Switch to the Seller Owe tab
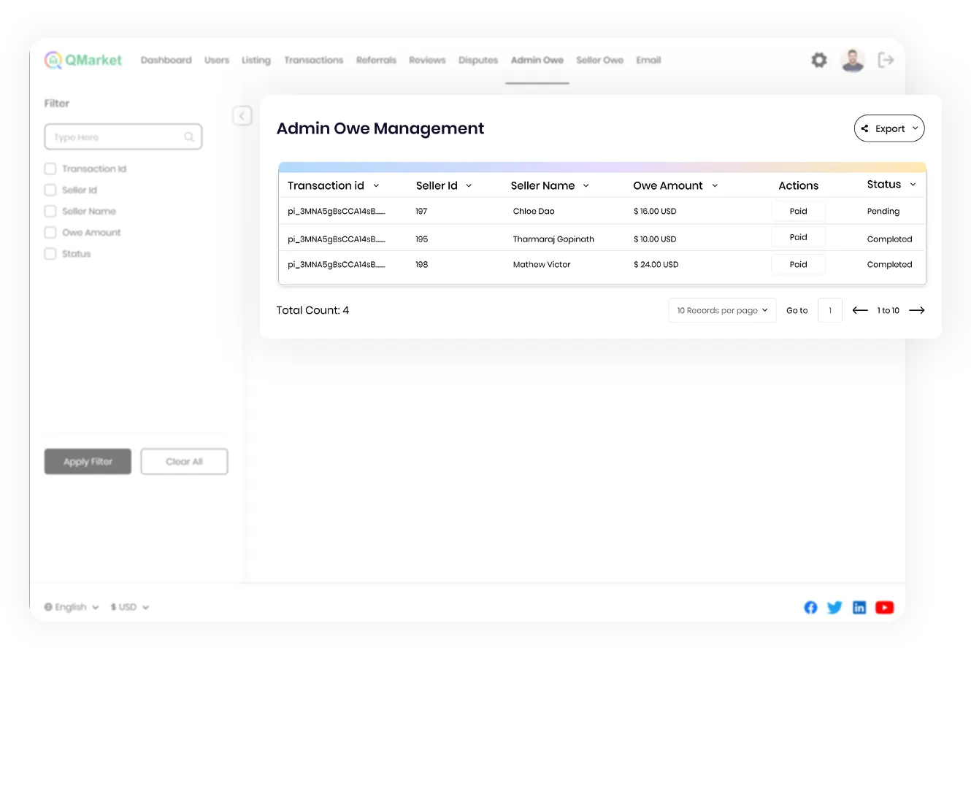 pyautogui.click(x=599, y=61)
